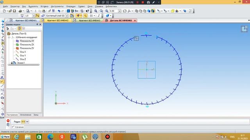Image resolution: width=250 pixels, height=140 pixels.
Task: Toggle the ortho drawing mode button
Action: point(98,16)
